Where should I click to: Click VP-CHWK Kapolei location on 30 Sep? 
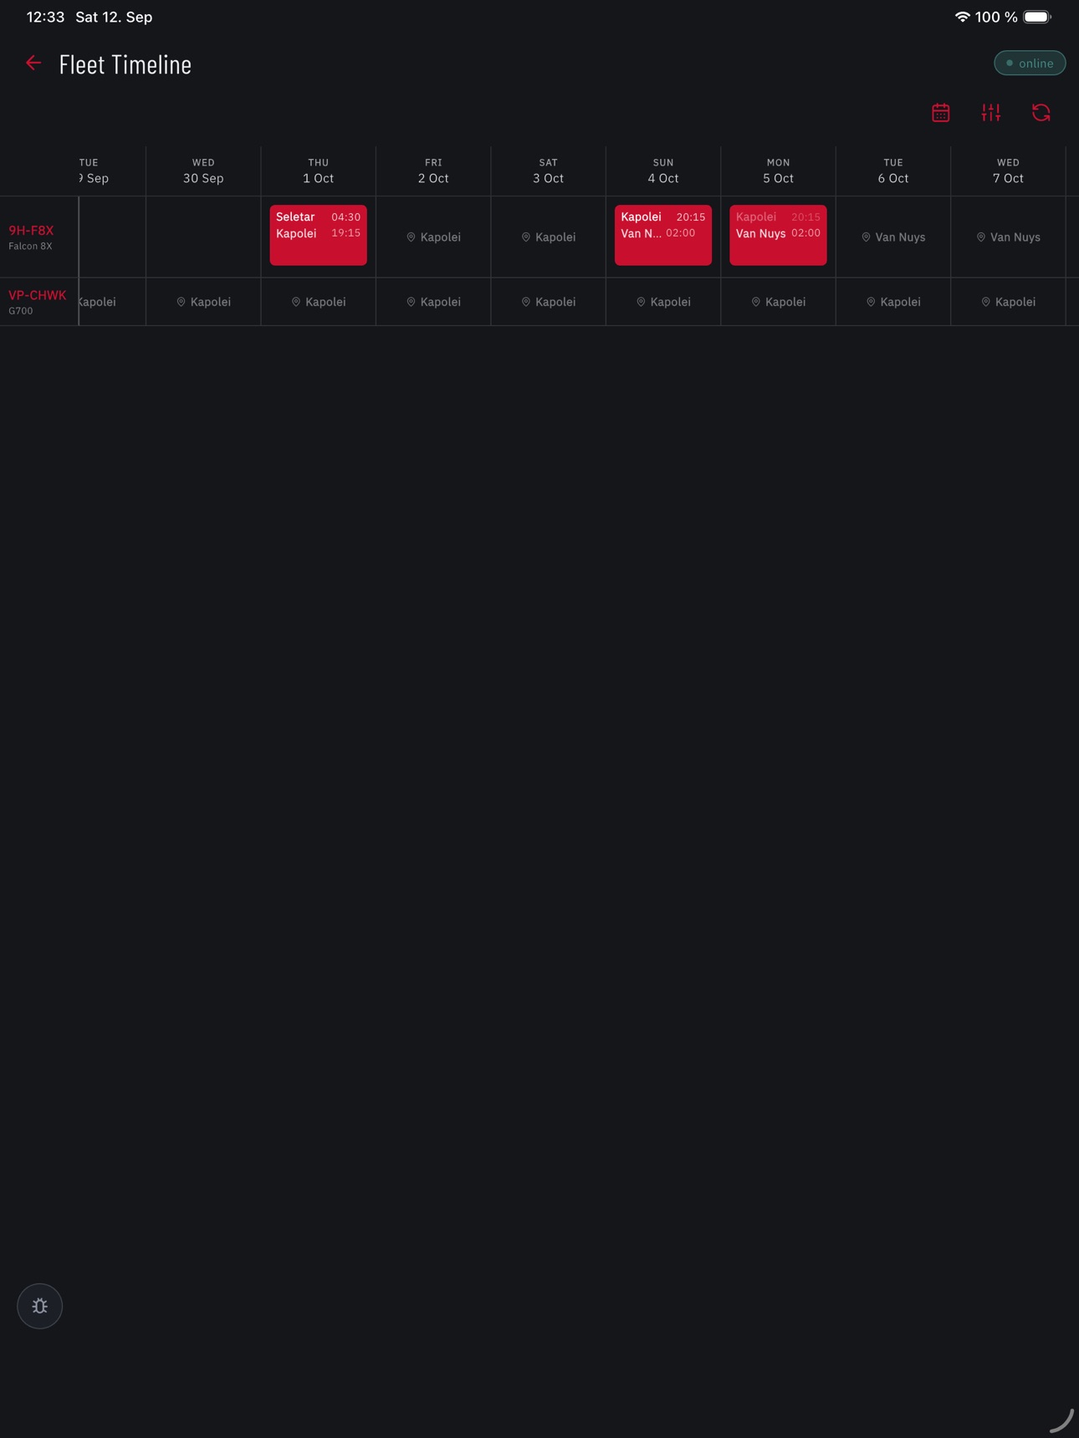pos(203,302)
